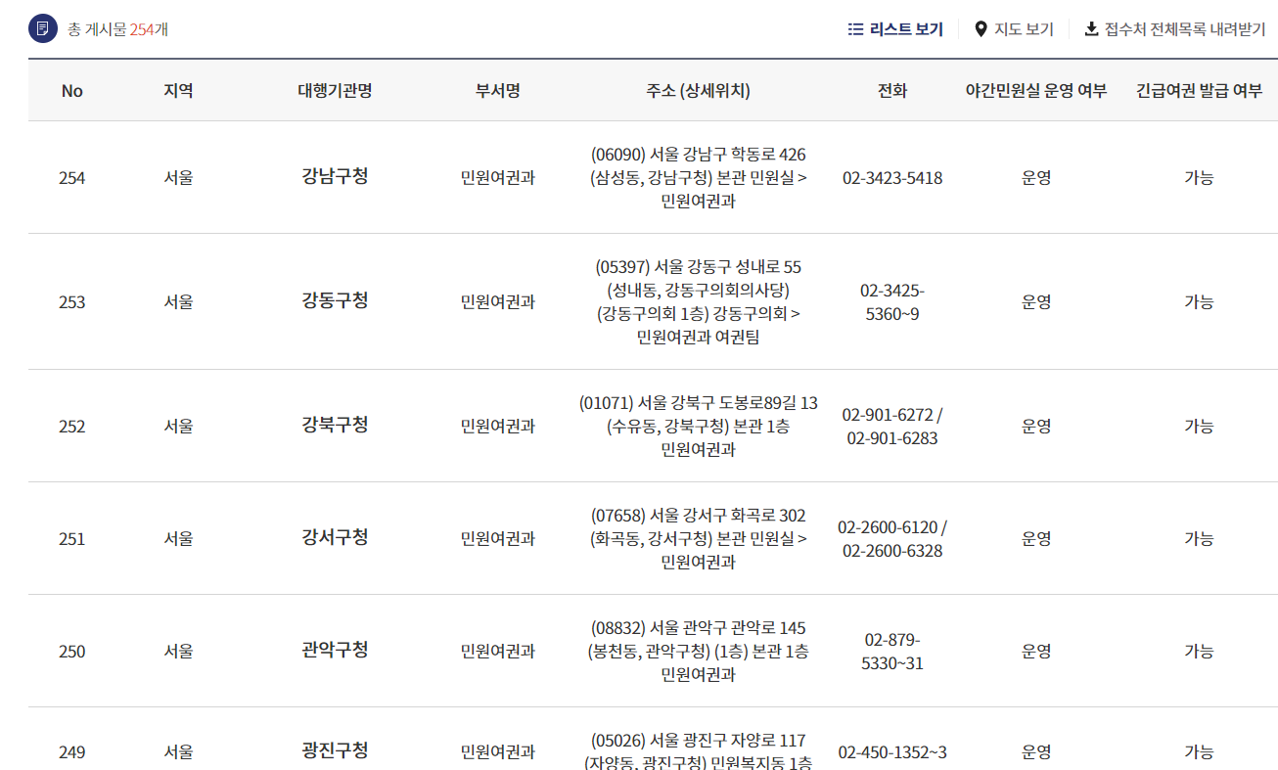The image size is (1278, 770).
Task: Click the 전화 column header
Action: (891, 91)
